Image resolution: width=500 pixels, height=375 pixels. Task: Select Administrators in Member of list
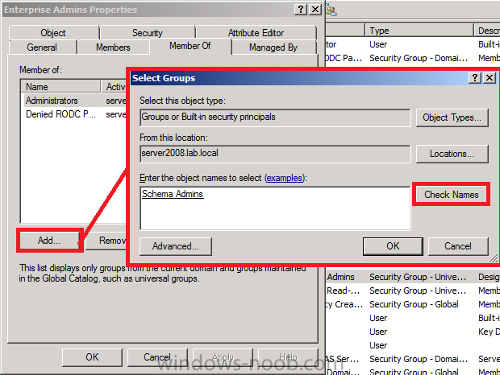pyautogui.click(x=73, y=101)
